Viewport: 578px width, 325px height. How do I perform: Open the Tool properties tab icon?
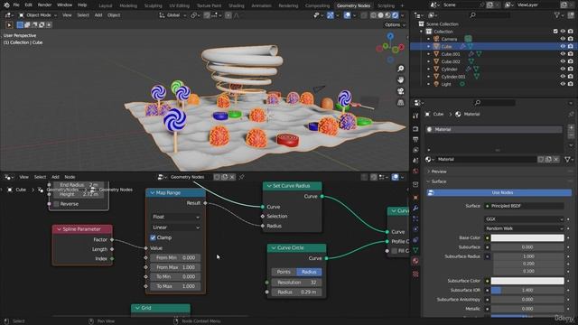[x=415, y=116]
